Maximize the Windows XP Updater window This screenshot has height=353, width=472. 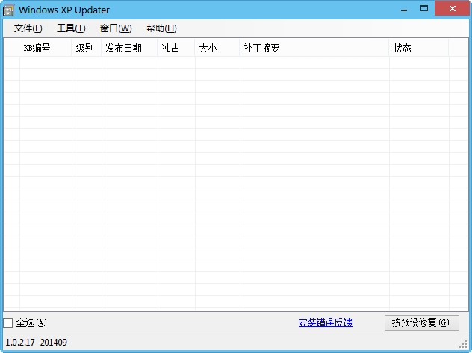click(x=424, y=9)
